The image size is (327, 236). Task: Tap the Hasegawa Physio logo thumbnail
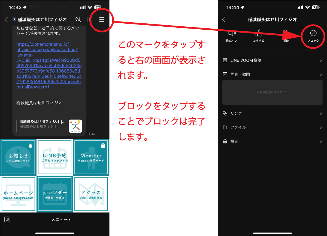(x=75, y=126)
